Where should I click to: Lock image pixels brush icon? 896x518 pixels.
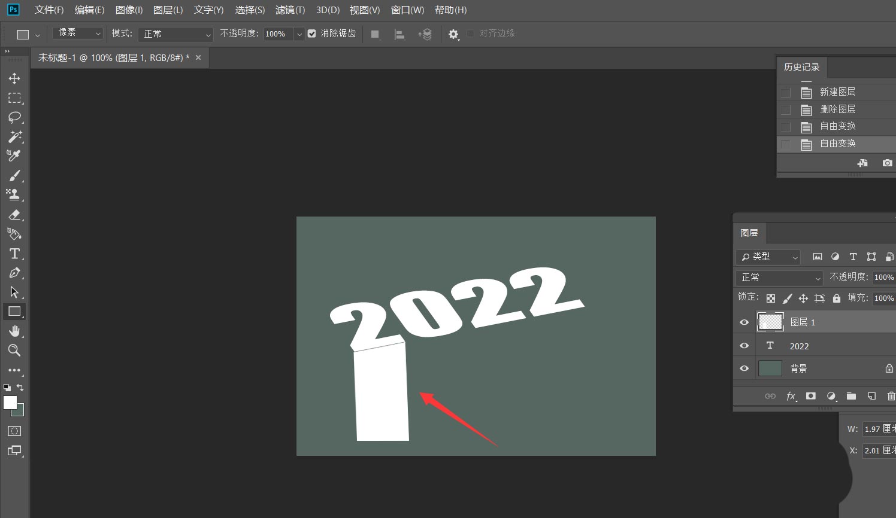787,298
